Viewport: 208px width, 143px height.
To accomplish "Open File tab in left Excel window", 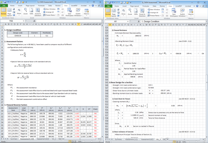I will tap(4, 6).
